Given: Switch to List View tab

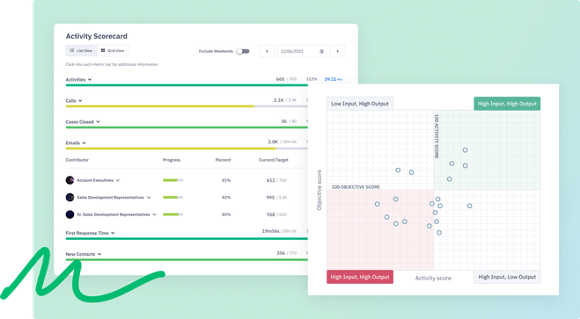Looking at the screenshot, I should 81,51.
